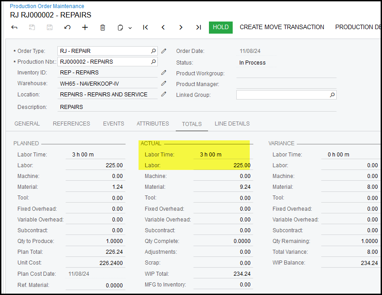Click the undo icon in toolbar
Screen dimensions: 382x295
(x=67, y=27)
